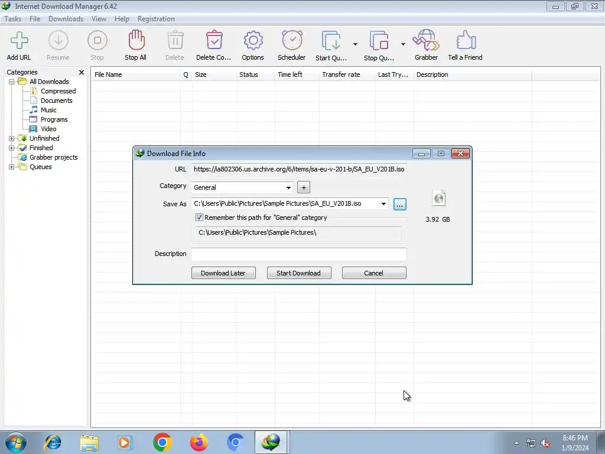Click the Resume toolbar icon
This screenshot has width=605, height=454.
pos(58,41)
